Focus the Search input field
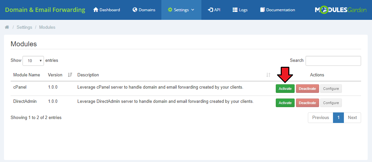 333,61
